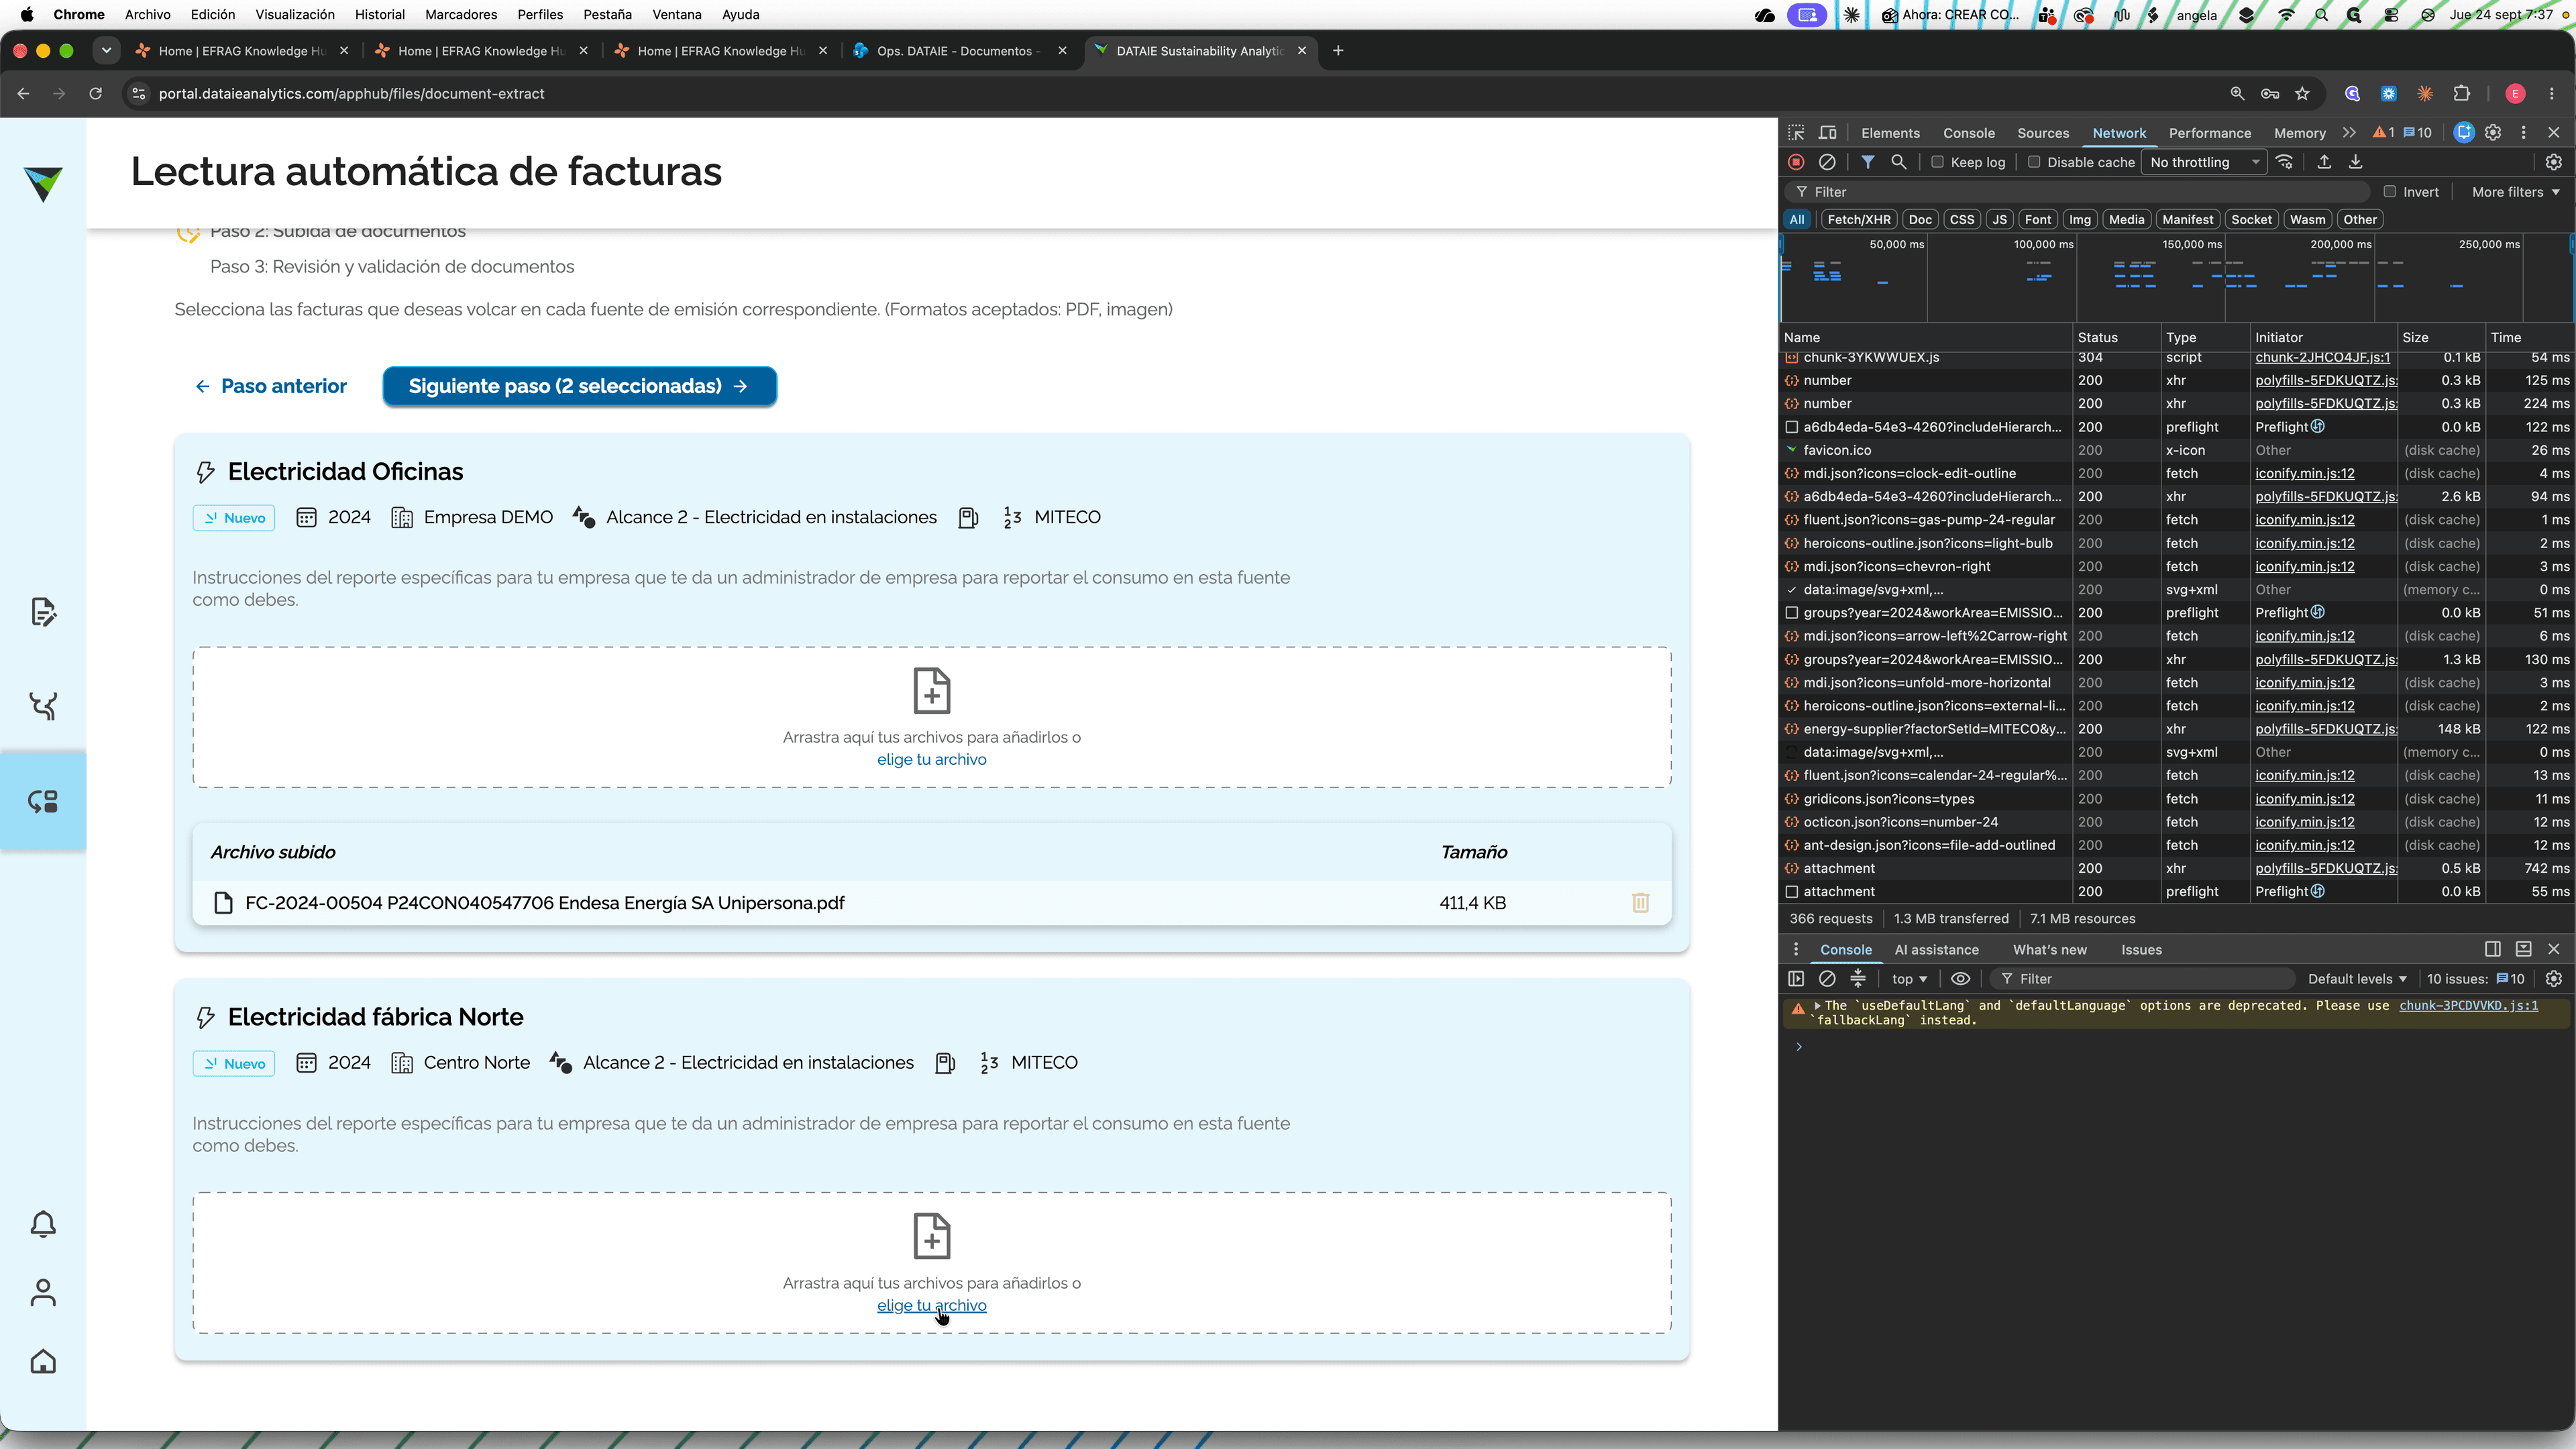
Task: Open the AI assistance drawer tab
Action: pos(1936,950)
